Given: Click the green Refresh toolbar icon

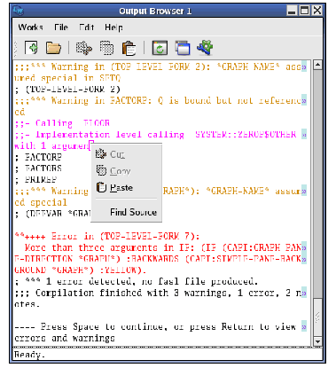Looking at the screenshot, I should pos(160,48).
